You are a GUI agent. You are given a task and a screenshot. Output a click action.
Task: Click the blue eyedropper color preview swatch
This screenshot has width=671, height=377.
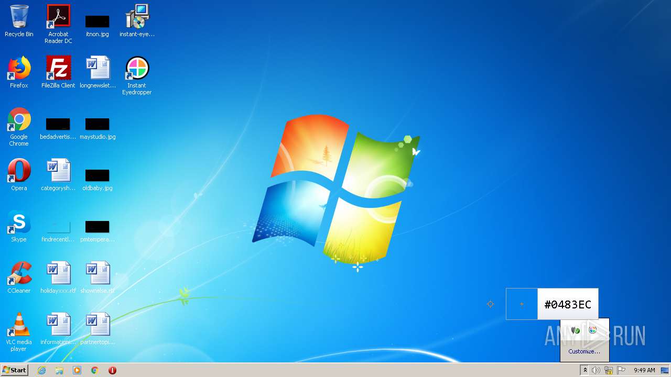click(x=522, y=304)
